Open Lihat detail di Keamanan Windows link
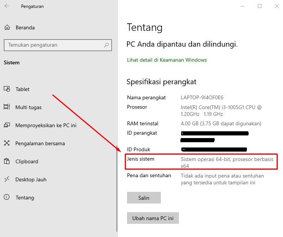The height and width of the screenshot is (237, 283). coord(167,60)
